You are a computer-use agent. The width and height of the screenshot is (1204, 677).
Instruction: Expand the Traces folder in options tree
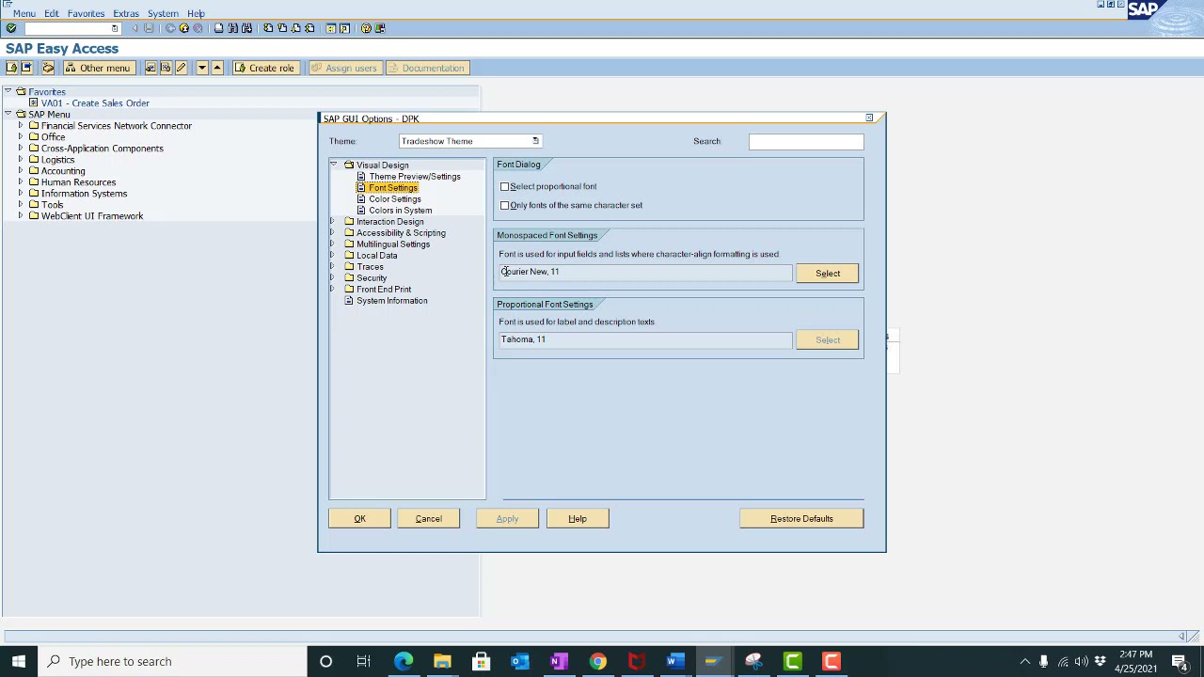(333, 267)
